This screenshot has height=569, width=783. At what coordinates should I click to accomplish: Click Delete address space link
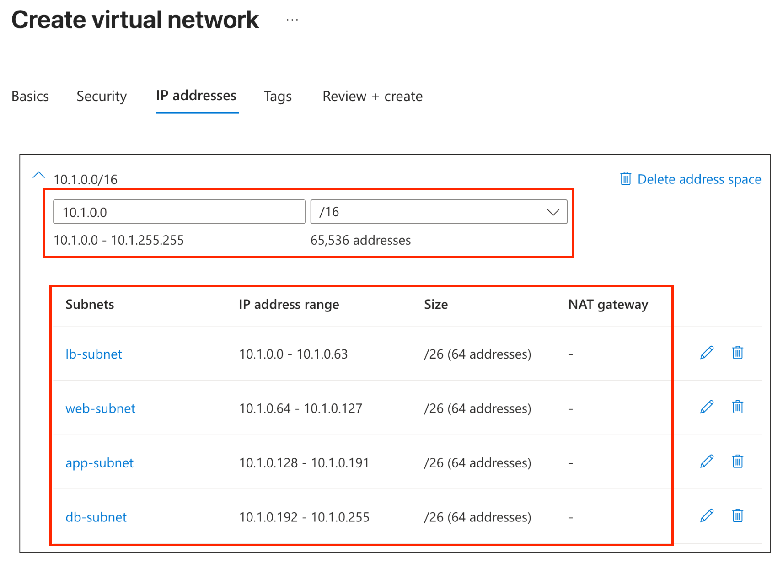point(691,179)
